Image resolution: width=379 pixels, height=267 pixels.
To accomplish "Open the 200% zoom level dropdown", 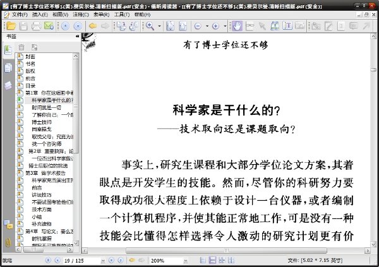I will pyautogui.click(x=185, y=261).
